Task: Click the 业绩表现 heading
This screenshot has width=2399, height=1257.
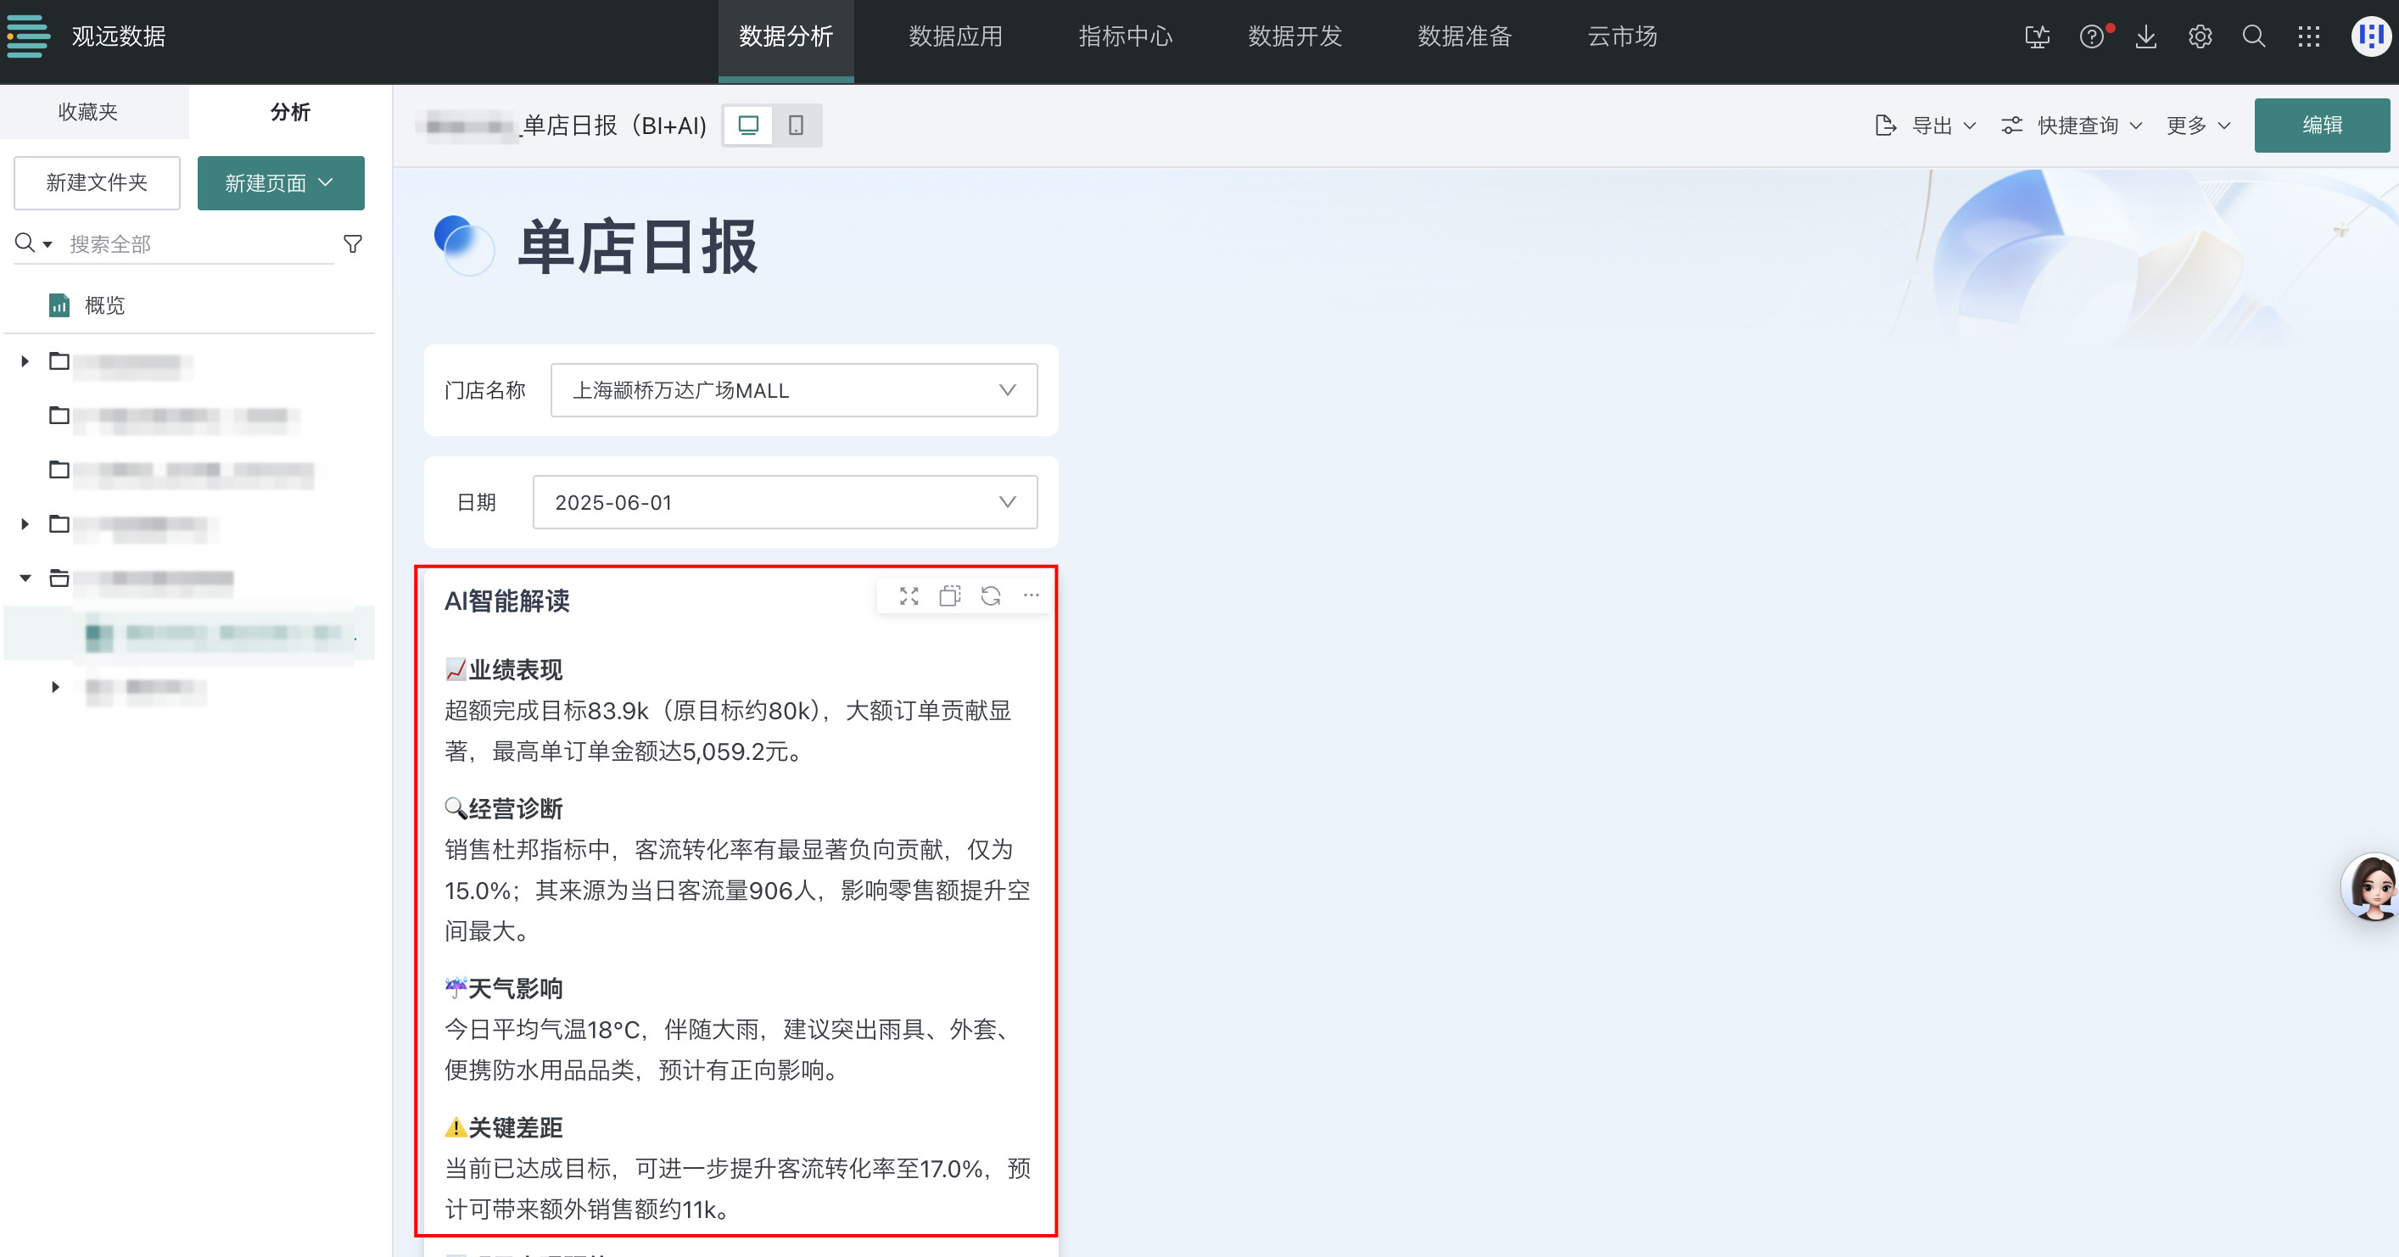Action: [x=515, y=669]
